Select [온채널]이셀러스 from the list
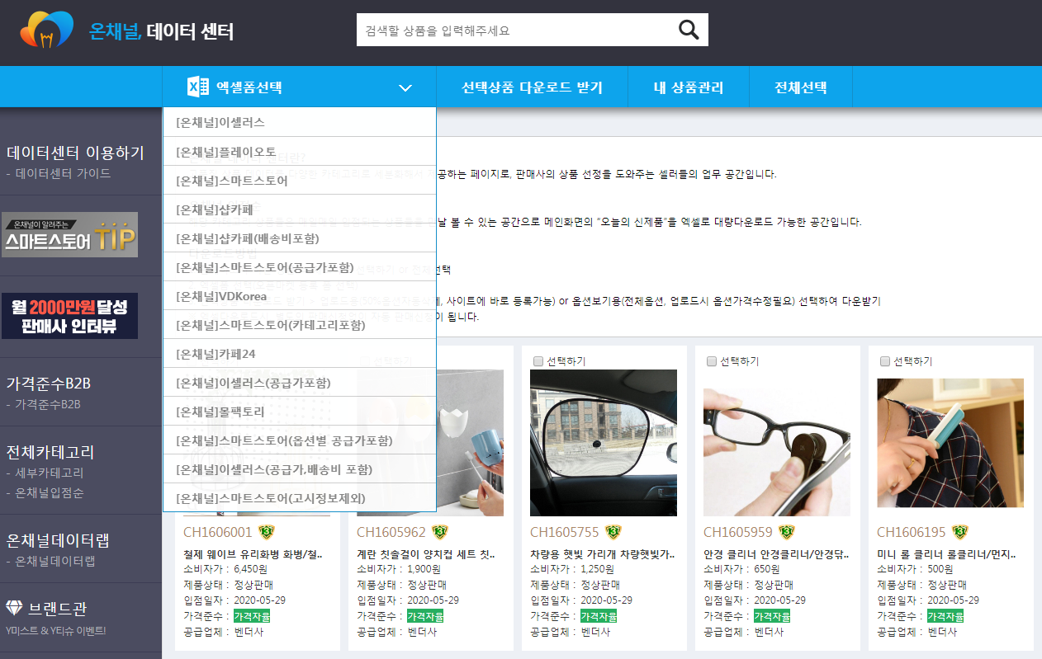This screenshot has width=1042, height=659. [x=300, y=122]
